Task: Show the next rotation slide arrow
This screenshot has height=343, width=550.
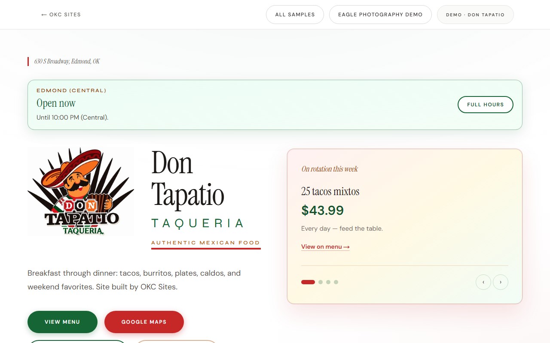Action: [x=501, y=282]
